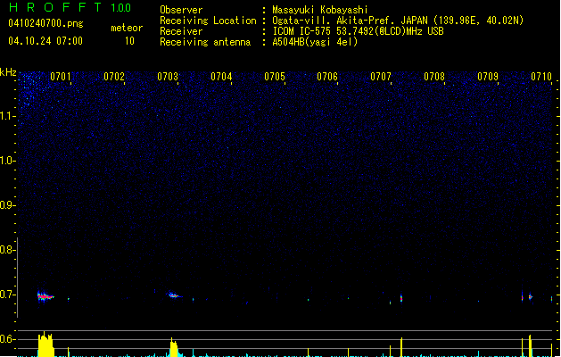Click the 0709 time marker

tap(488, 77)
